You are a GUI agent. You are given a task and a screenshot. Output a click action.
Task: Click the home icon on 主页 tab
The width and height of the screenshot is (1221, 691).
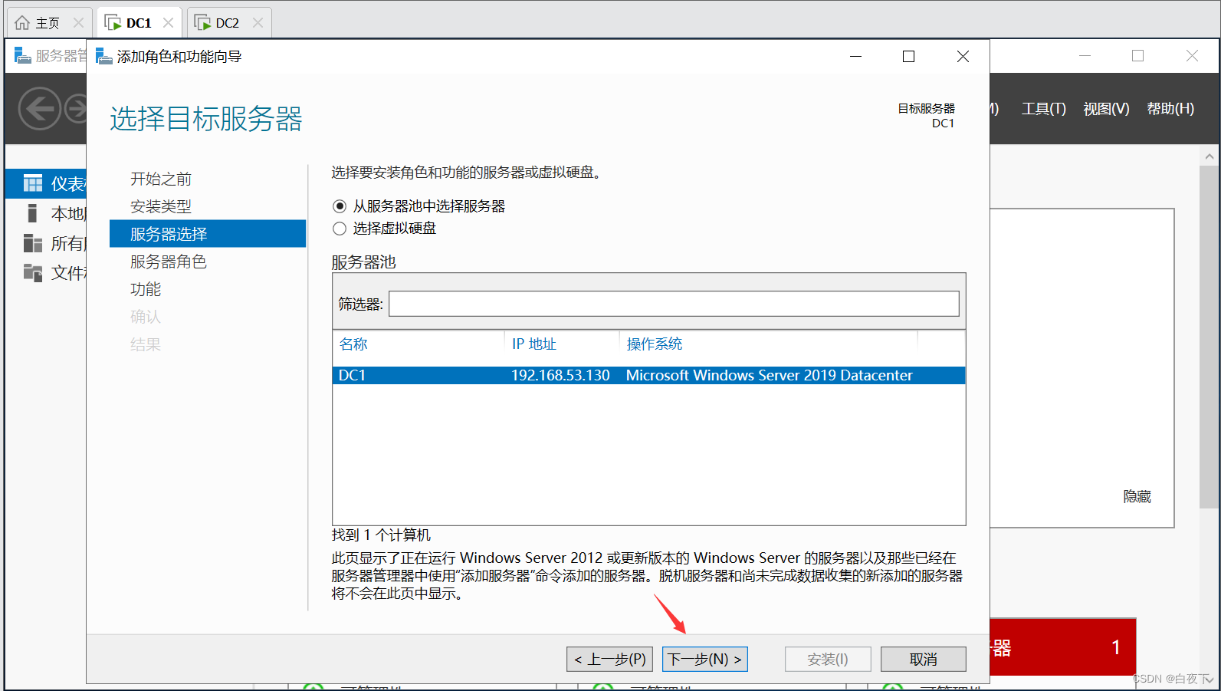[22, 23]
